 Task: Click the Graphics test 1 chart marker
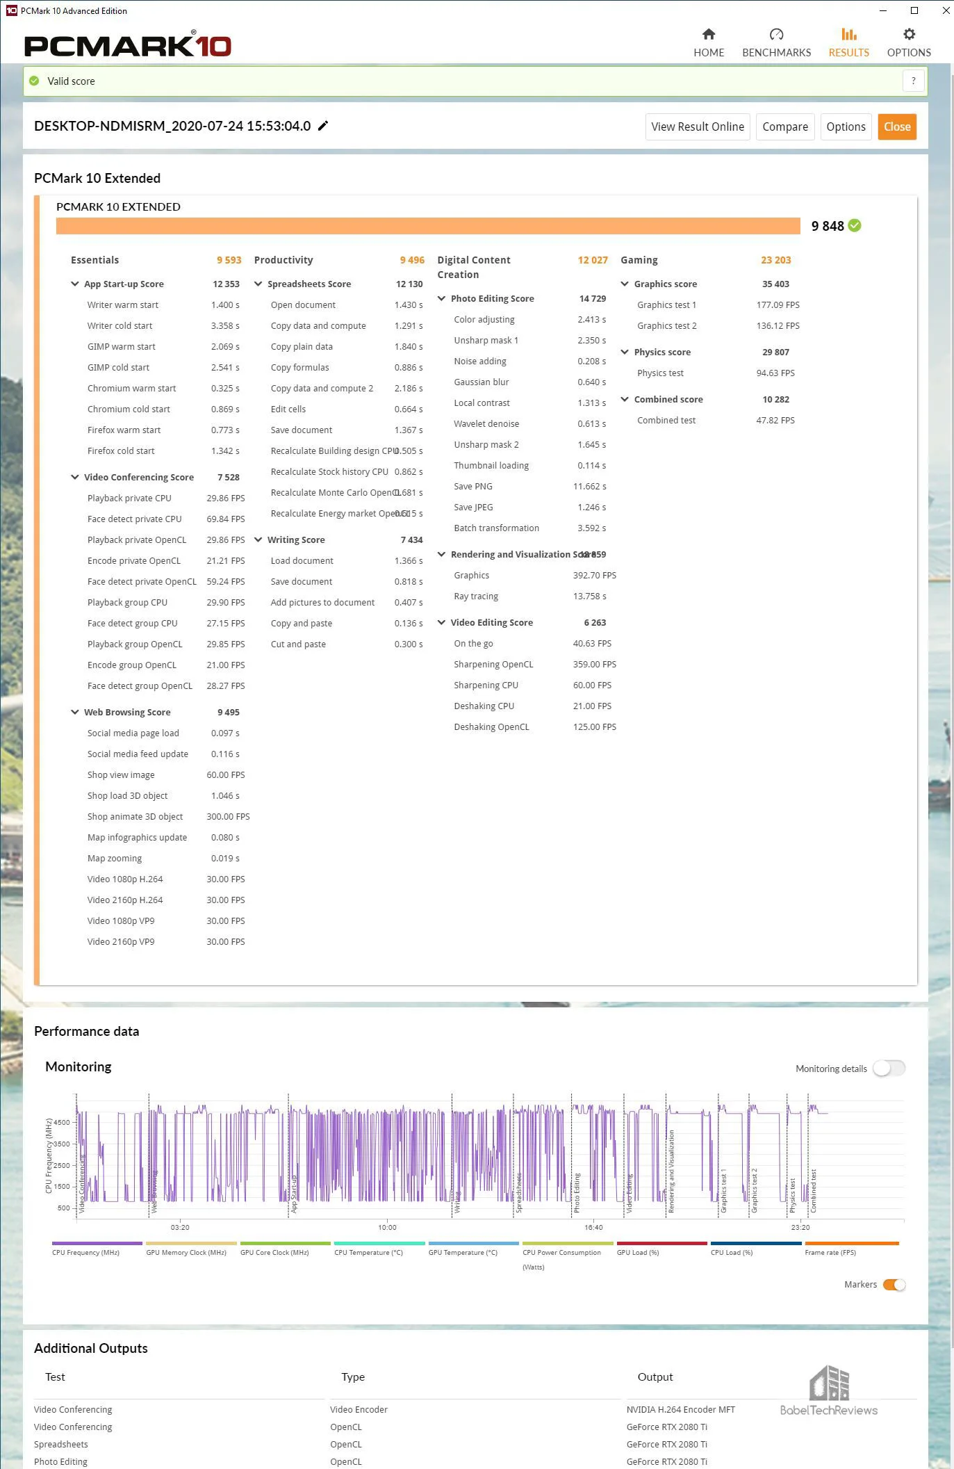click(723, 1191)
